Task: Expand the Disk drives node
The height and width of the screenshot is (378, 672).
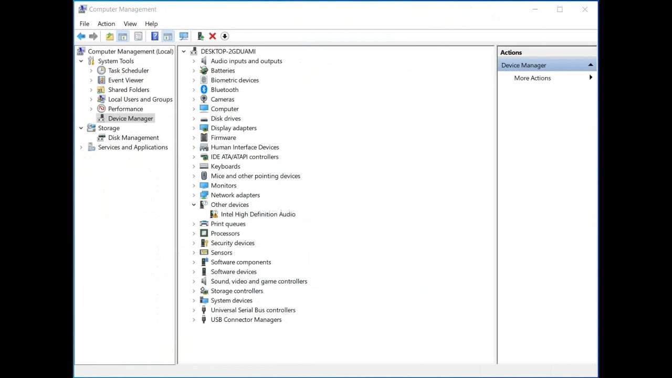Action: [x=194, y=119]
